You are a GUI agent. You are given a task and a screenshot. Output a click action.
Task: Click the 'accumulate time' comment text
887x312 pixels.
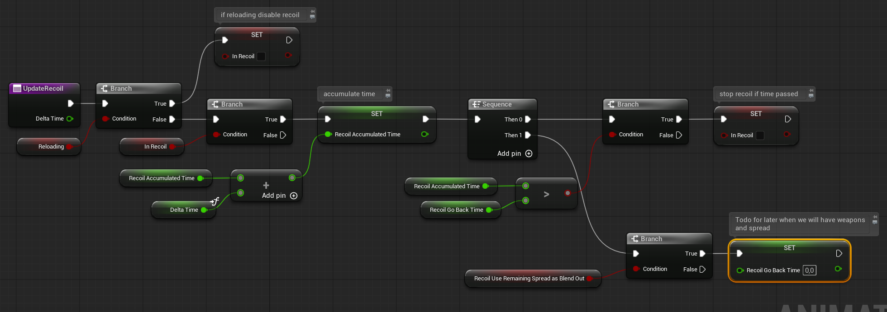349,94
